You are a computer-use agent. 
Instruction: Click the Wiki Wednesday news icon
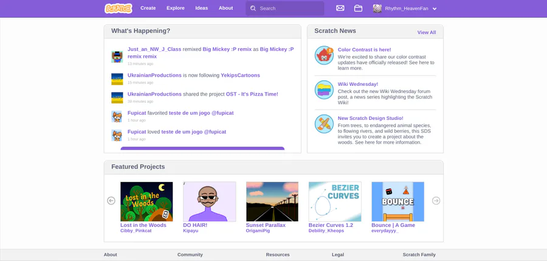coord(324,90)
